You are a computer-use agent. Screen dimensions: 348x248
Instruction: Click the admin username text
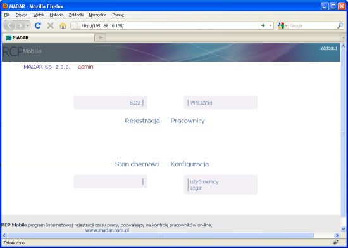pos(85,67)
